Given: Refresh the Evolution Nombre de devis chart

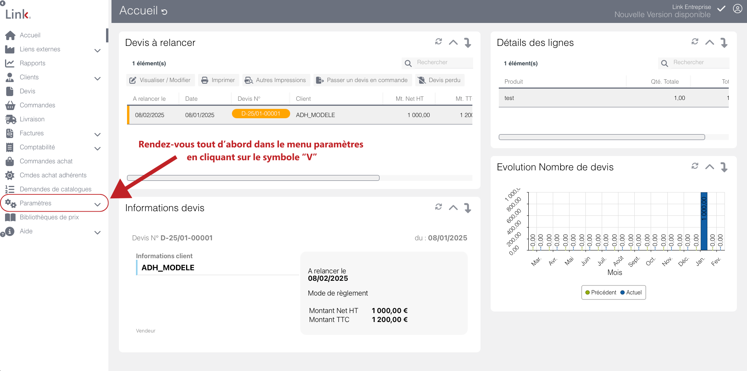Looking at the screenshot, I should click(695, 166).
